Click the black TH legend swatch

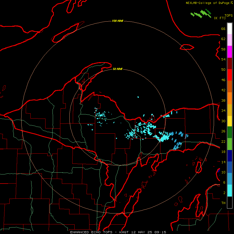tap(230, 202)
